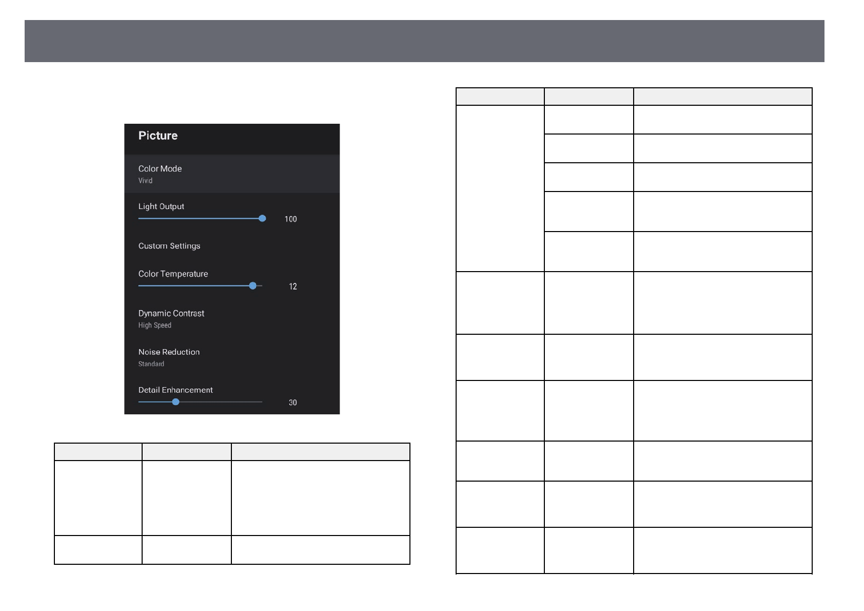Click the Light Output slider handle

click(262, 218)
